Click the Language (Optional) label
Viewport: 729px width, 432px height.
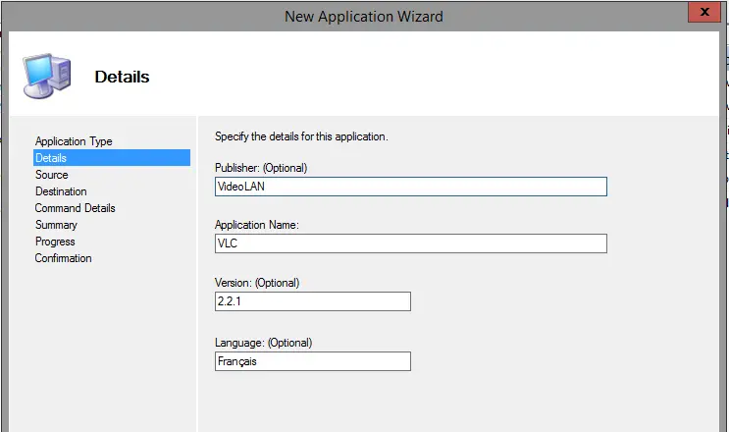coord(263,343)
